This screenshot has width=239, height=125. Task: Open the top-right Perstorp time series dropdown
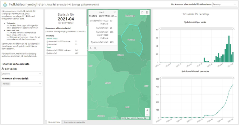225,4
